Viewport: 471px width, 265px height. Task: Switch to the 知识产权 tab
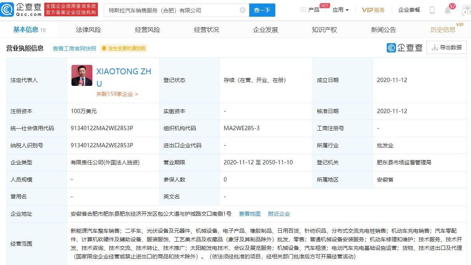325,30
